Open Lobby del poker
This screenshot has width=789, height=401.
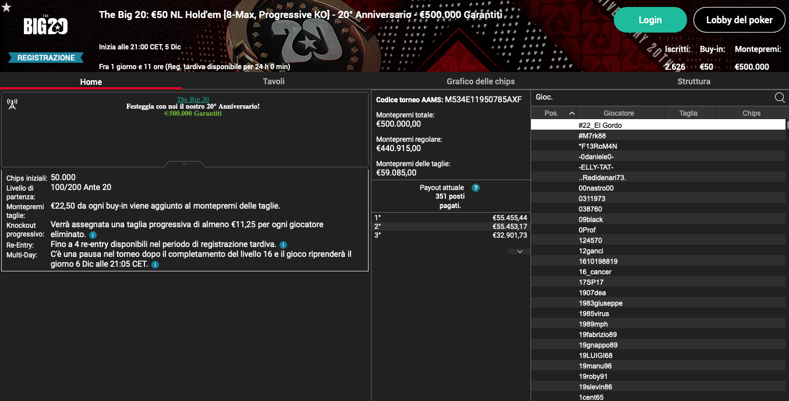pyautogui.click(x=739, y=20)
